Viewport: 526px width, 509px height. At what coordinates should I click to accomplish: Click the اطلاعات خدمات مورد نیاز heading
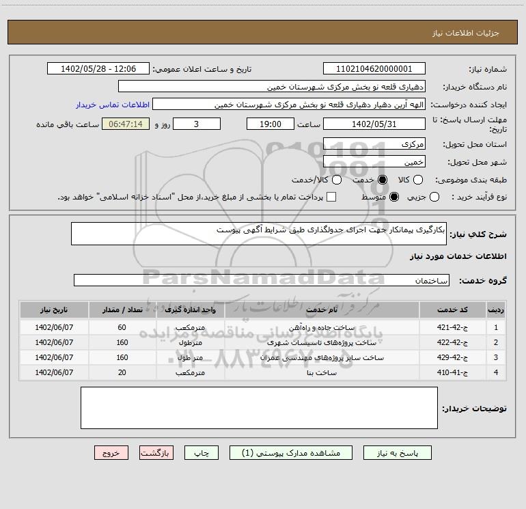coord(458,256)
